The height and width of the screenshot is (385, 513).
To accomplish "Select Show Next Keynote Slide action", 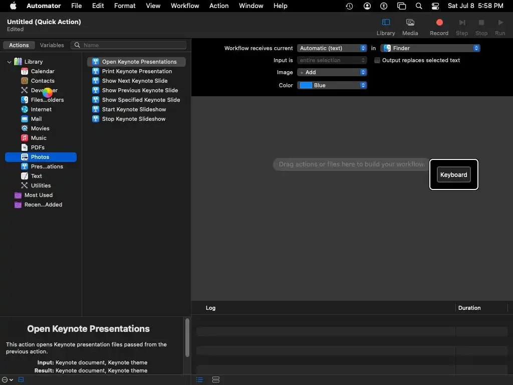I will tap(136, 81).
